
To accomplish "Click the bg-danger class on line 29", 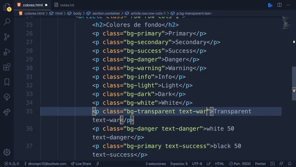I will point(142,59).
